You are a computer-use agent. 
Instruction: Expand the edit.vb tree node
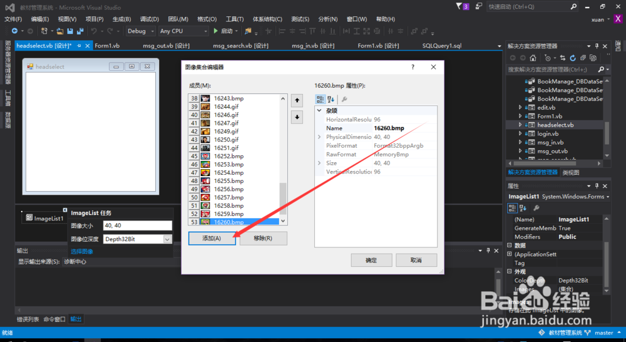click(x=520, y=108)
